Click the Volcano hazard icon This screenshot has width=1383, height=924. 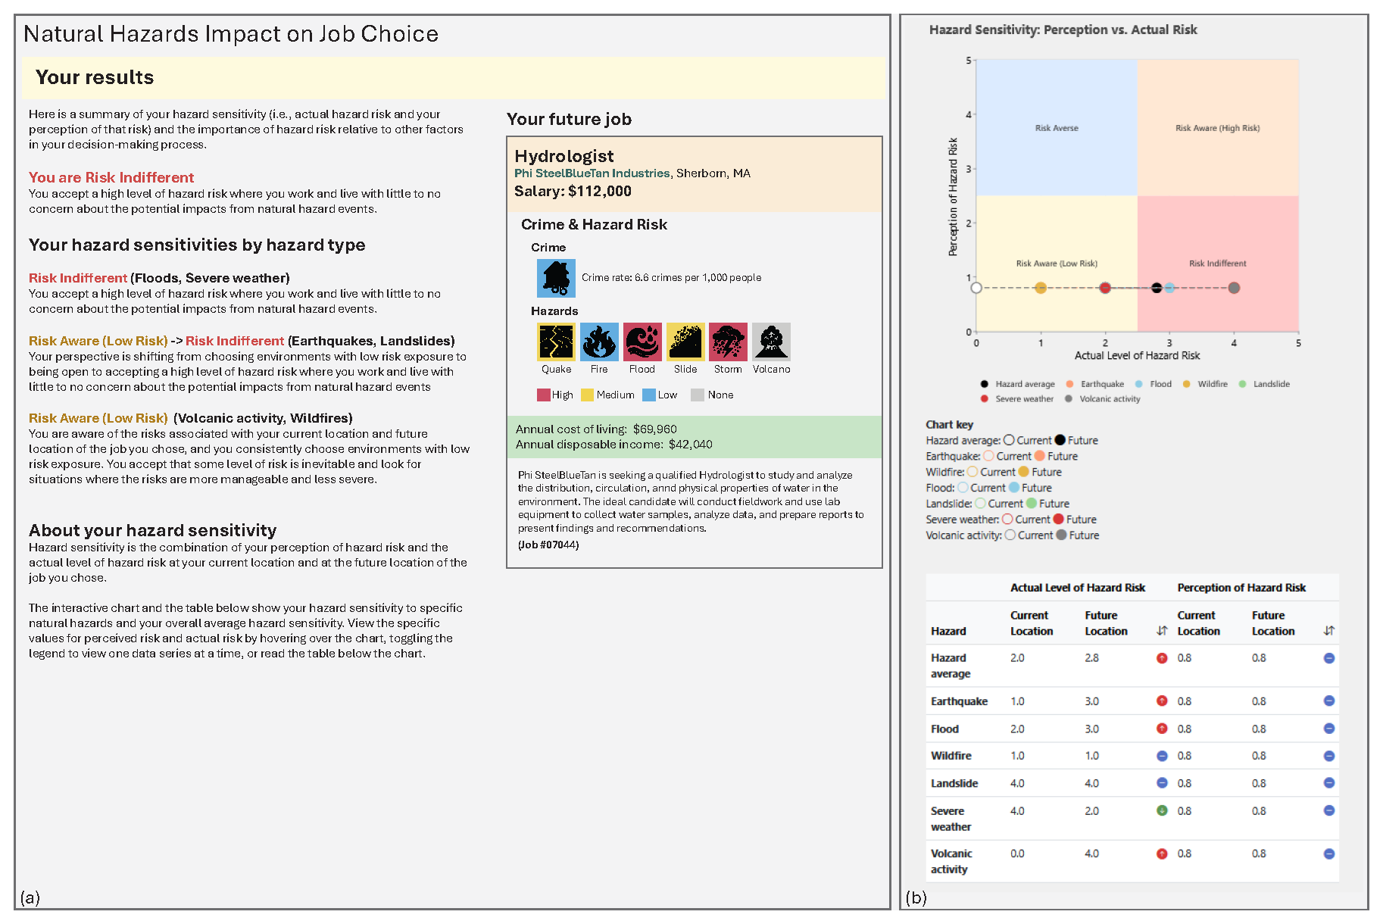click(x=771, y=342)
